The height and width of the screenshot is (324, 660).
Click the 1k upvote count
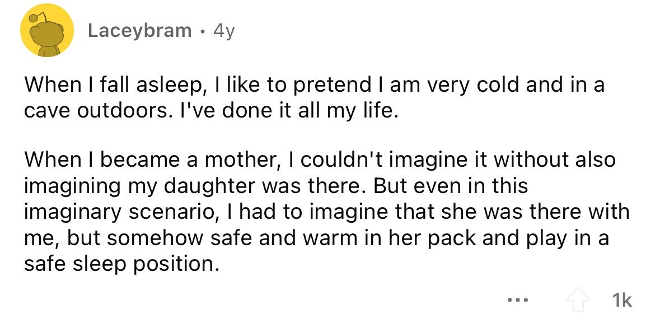(621, 300)
